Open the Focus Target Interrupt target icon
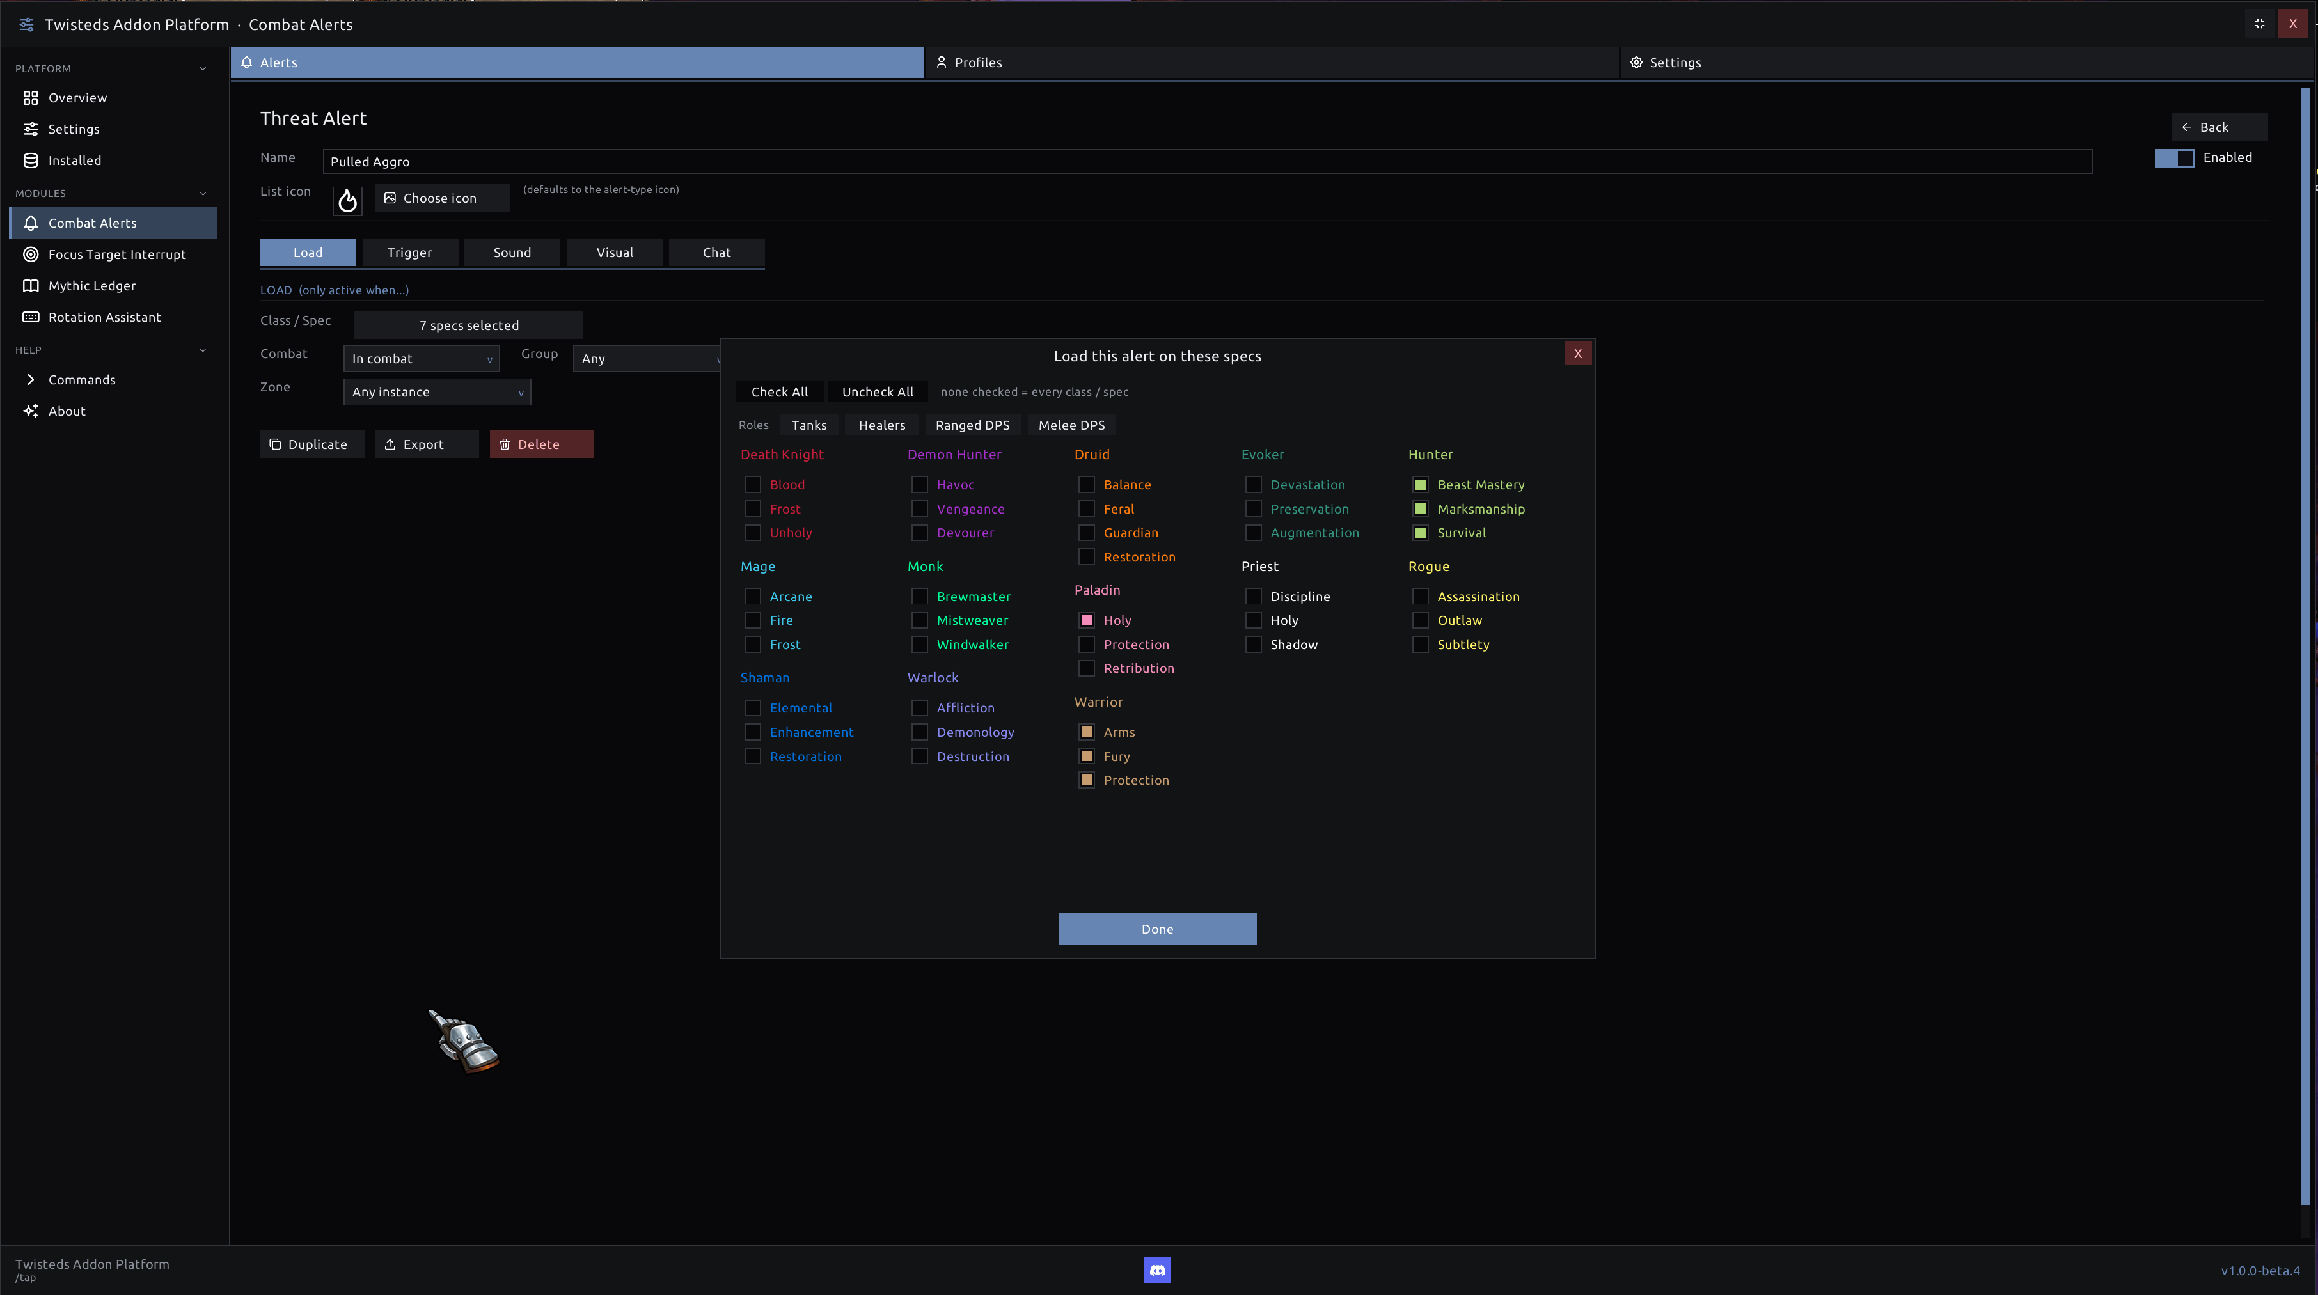 pyautogui.click(x=31, y=255)
